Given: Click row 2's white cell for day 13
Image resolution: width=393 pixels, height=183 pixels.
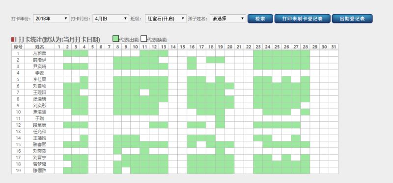Looking at the screenshot, I should coord(164,60).
